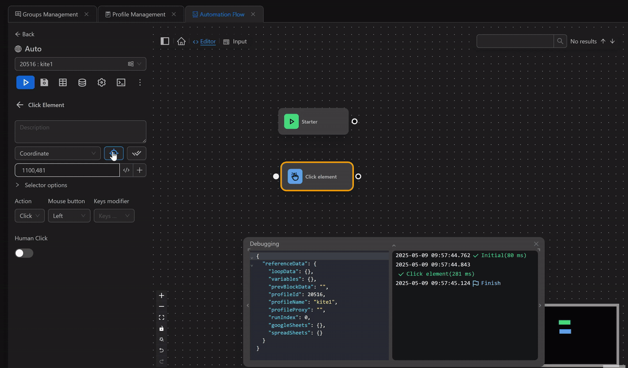
Task: Collapse the root JSON brace node
Action: point(252,258)
